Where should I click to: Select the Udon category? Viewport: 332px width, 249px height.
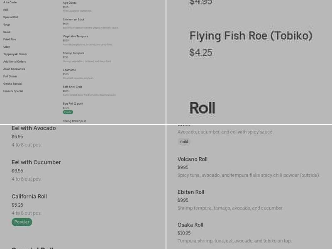(7, 47)
